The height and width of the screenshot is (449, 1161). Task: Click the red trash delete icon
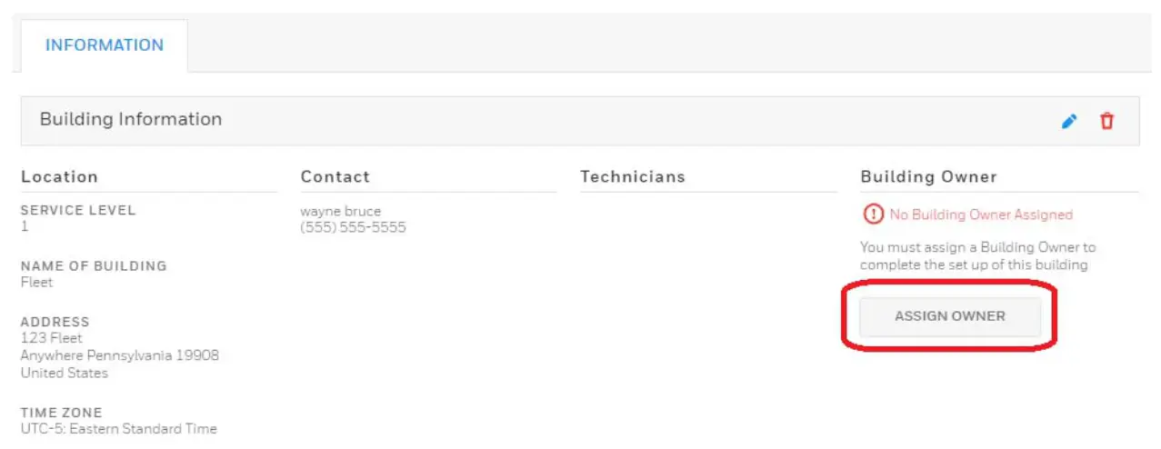[x=1106, y=121]
